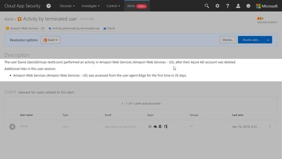Open help question mark icon
This screenshot has height=159, width=282.
[x=227, y=6]
